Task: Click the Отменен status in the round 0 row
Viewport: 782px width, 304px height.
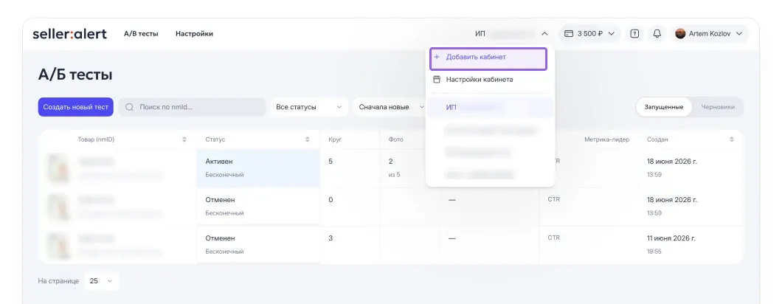Action: click(220, 200)
